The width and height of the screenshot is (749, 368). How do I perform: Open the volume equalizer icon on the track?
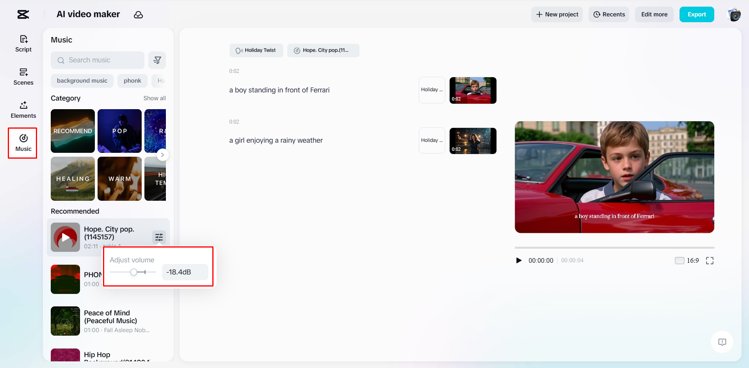tap(159, 237)
